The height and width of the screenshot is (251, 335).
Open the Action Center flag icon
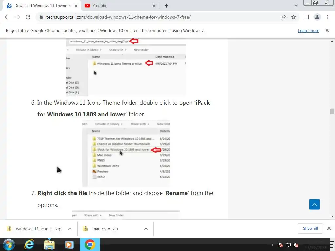tap(280, 245)
